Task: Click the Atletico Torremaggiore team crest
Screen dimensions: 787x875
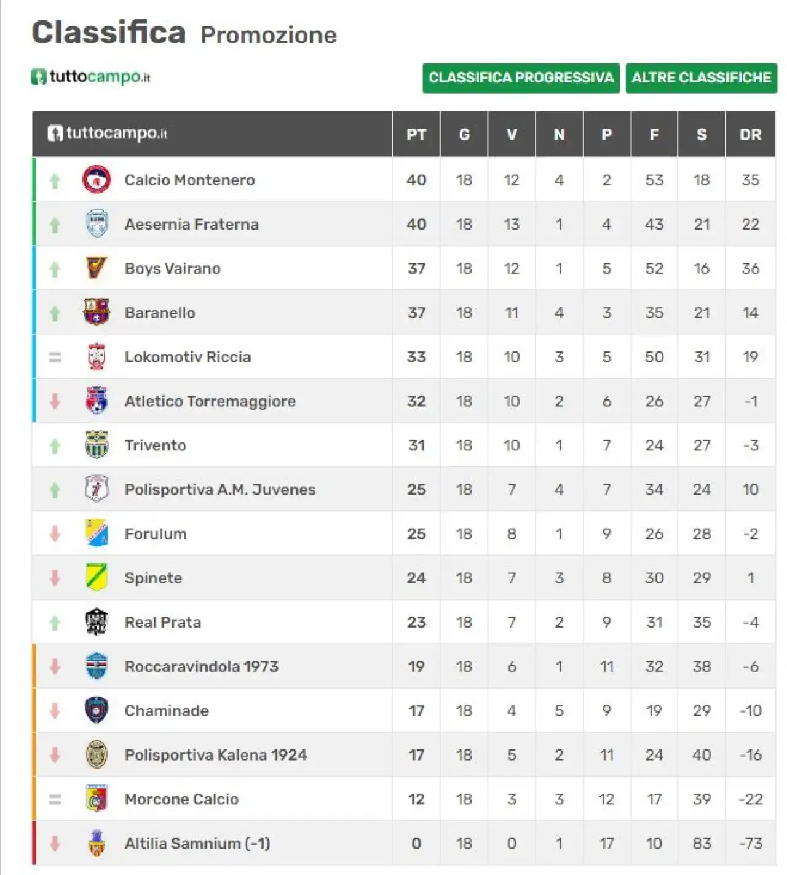Action: pyautogui.click(x=97, y=401)
